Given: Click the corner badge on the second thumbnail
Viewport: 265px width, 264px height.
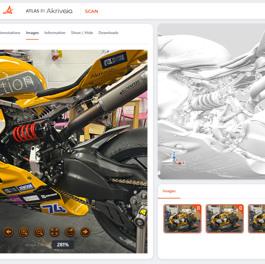Looking at the screenshot, I should 240,208.
